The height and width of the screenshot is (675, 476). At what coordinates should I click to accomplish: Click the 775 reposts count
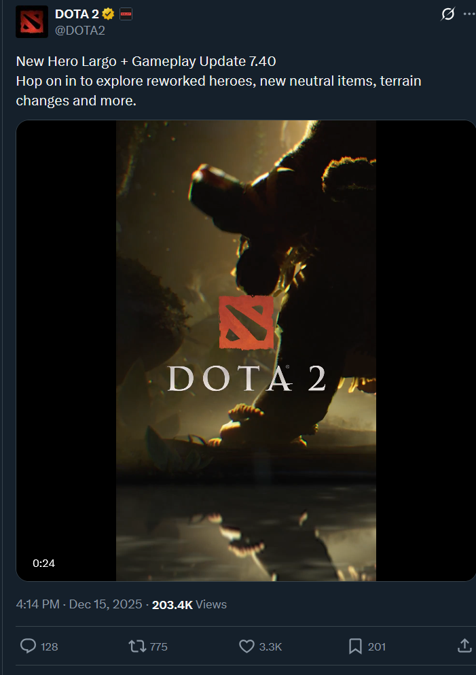[x=159, y=646]
